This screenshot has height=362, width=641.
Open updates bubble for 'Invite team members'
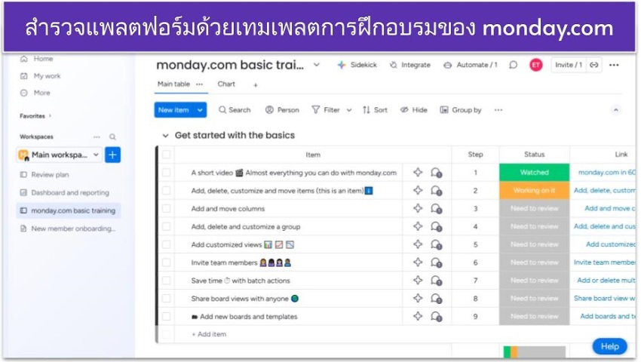click(436, 262)
